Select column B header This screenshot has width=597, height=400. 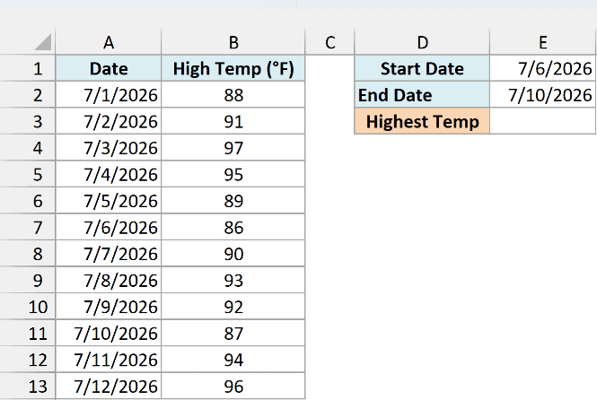(233, 42)
